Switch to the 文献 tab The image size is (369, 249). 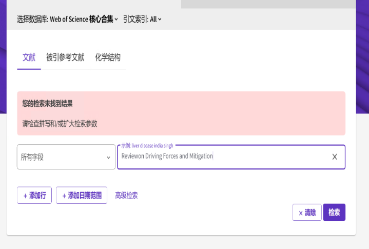pos(29,58)
